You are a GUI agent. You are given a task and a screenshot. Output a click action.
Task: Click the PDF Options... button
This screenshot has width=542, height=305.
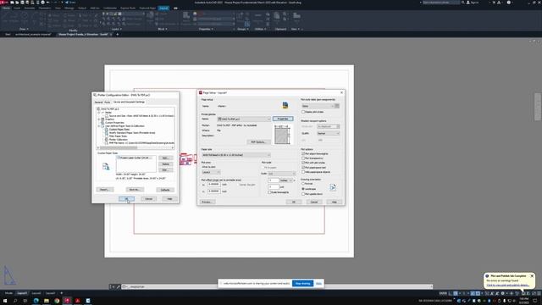258,142
